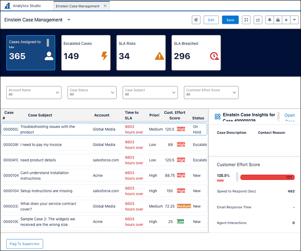This screenshot has width=301, height=251.
Task: Enter fullscreen with the expand icon
Action: point(246,20)
